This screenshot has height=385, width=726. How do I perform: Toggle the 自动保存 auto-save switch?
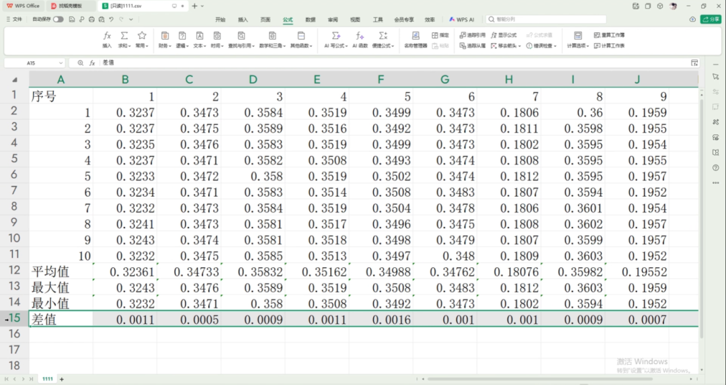(58, 20)
